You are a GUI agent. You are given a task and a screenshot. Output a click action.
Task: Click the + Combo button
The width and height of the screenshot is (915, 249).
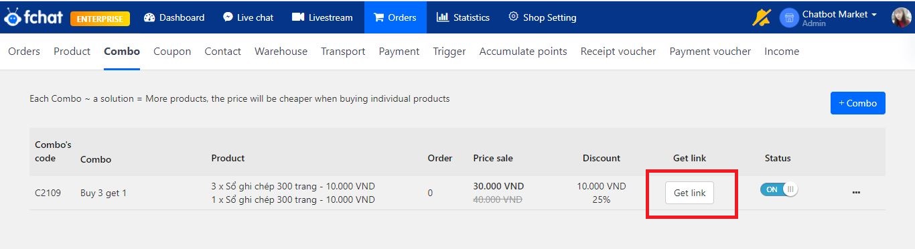click(858, 103)
